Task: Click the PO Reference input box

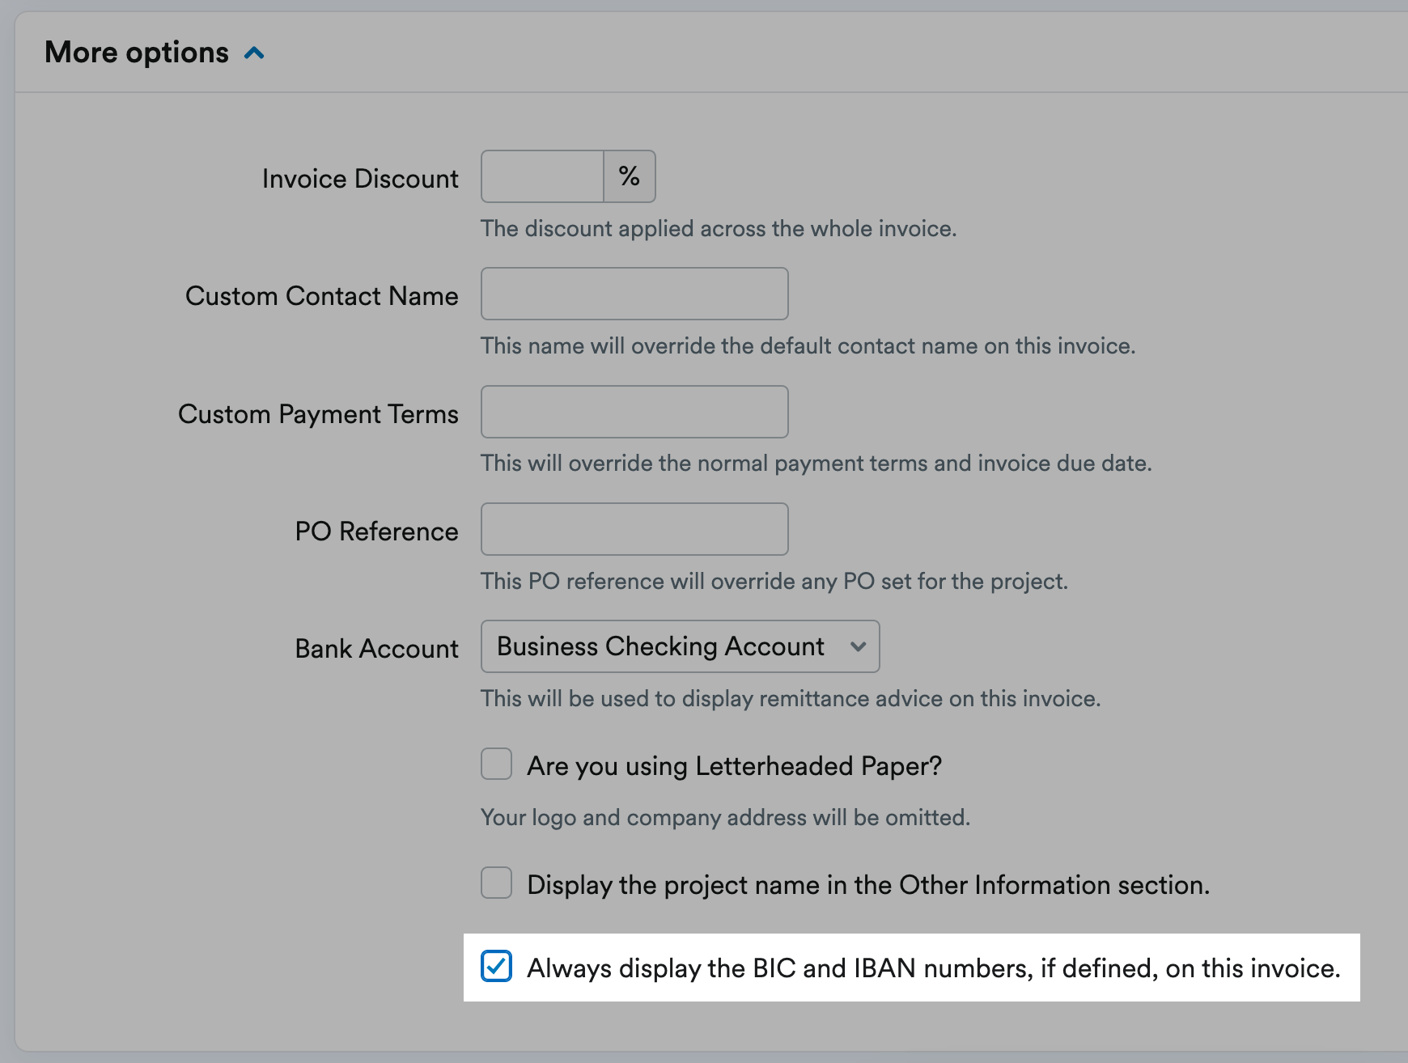Action: [634, 528]
